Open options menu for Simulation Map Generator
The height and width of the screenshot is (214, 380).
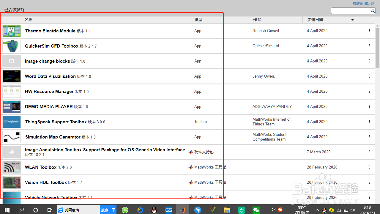370,137
